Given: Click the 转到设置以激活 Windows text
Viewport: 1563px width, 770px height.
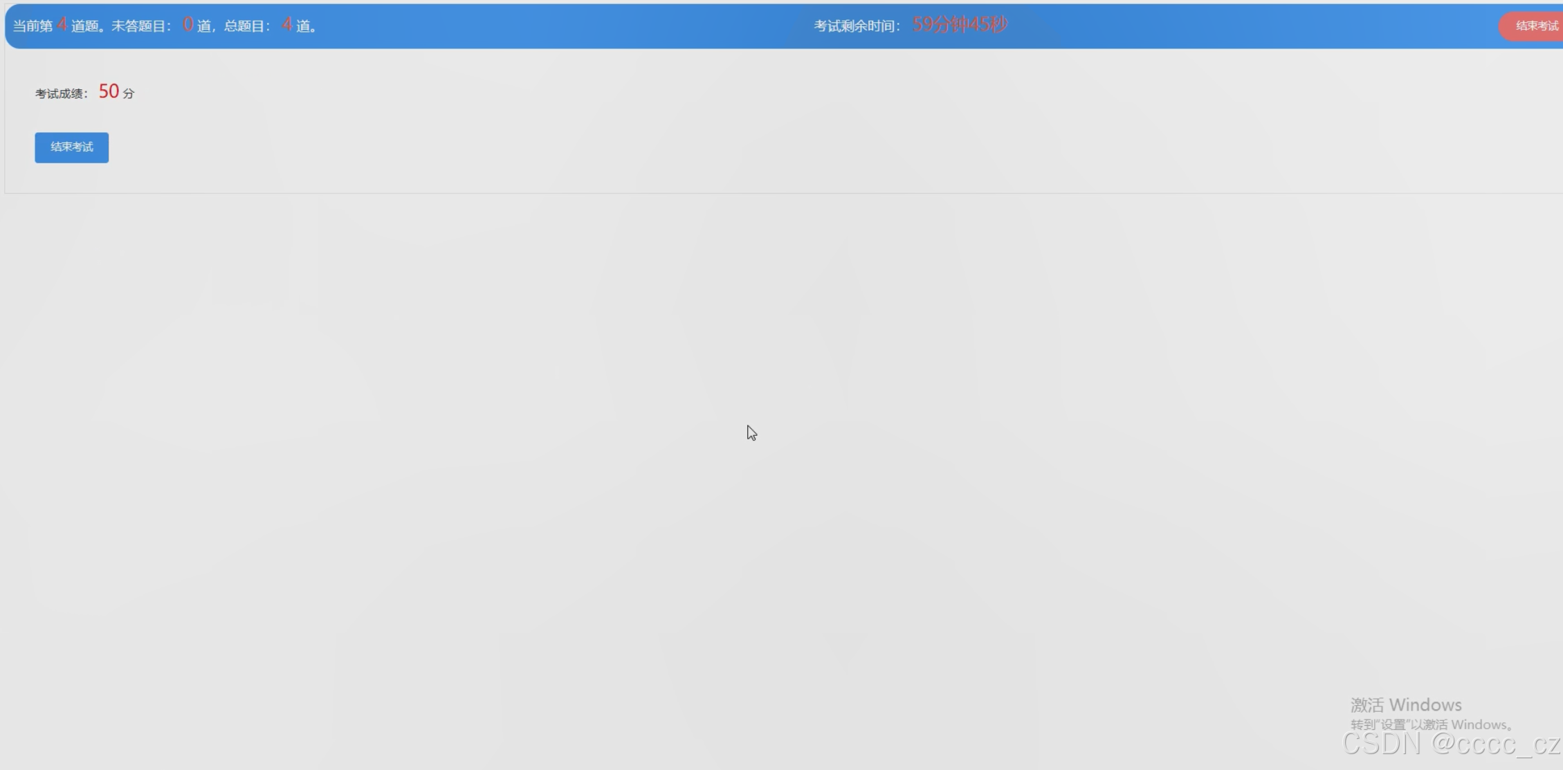Looking at the screenshot, I should click(x=1431, y=724).
